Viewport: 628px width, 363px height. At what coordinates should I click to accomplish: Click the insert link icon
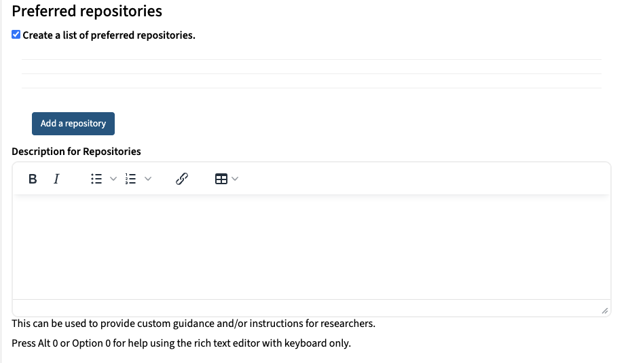click(x=181, y=179)
